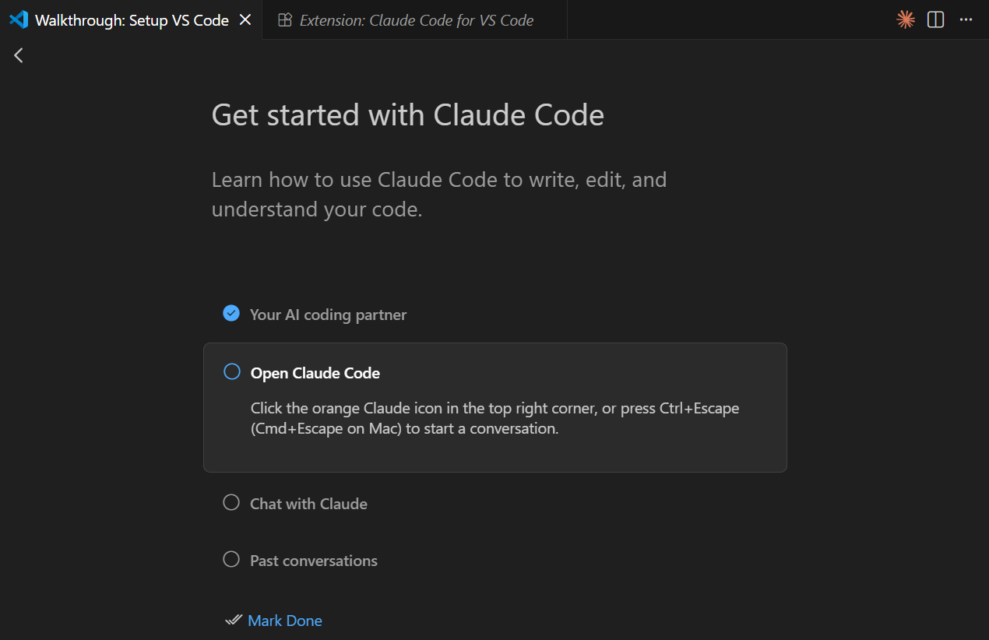The height and width of the screenshot is (640, 989).
Task: Click the double-checkmark icon beside Mark Done
Action: (234, 621)
